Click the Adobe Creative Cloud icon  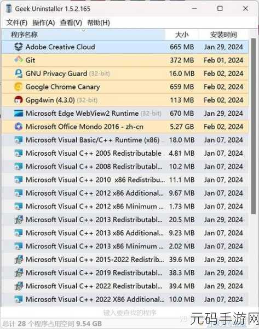click(19, 47)
